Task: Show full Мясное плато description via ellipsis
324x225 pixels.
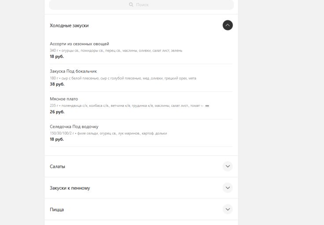Action: (x=207, y=106)
